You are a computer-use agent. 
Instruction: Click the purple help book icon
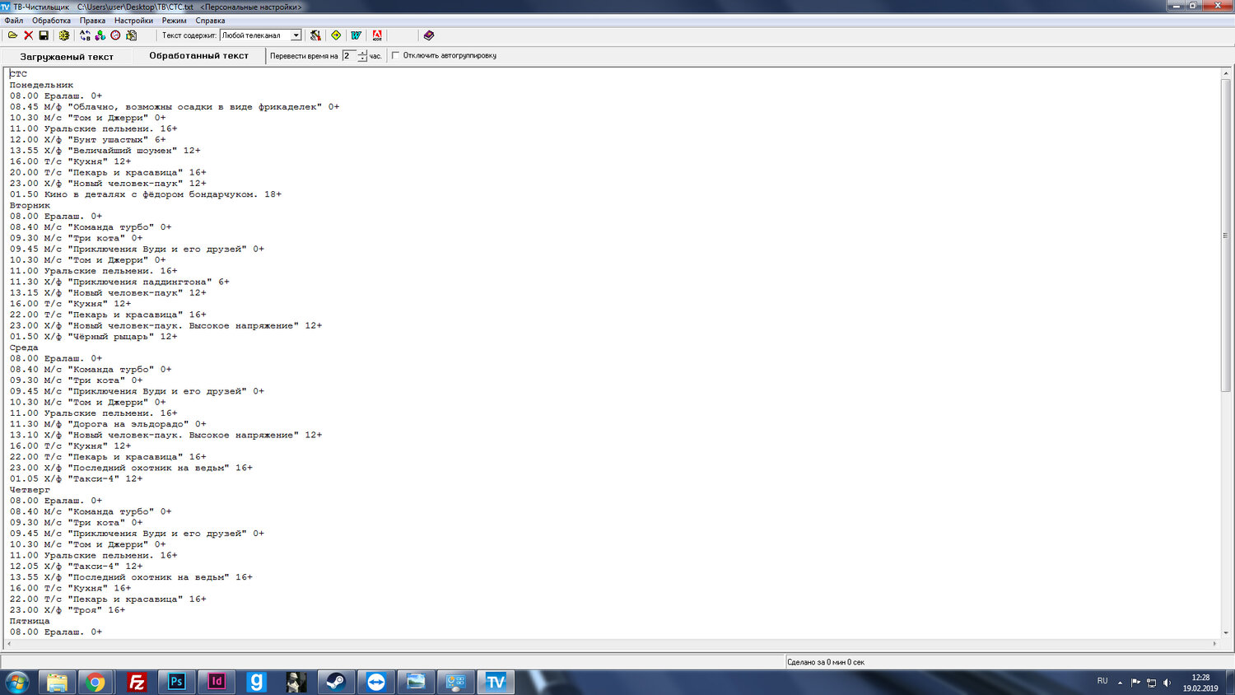click(429, 35)
